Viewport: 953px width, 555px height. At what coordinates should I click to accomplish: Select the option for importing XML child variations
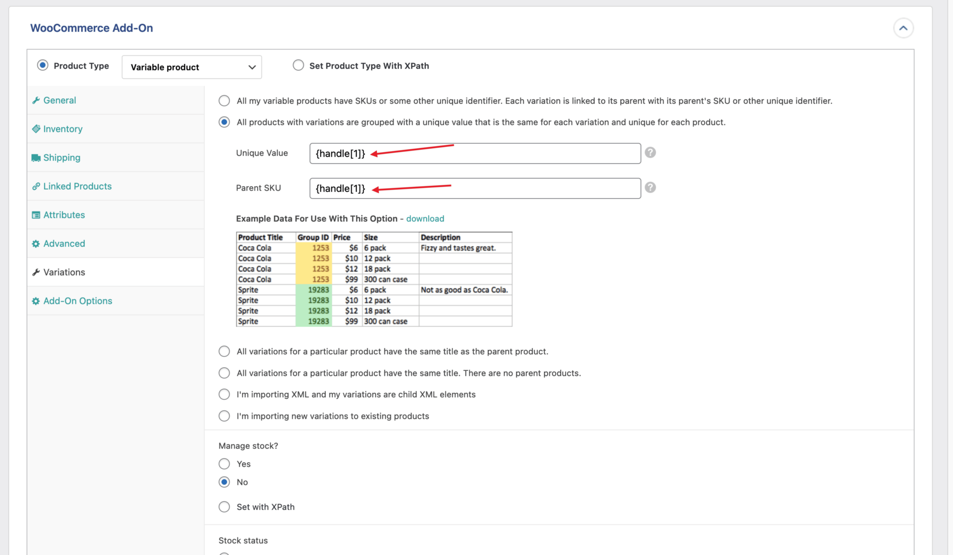[224, 394]
